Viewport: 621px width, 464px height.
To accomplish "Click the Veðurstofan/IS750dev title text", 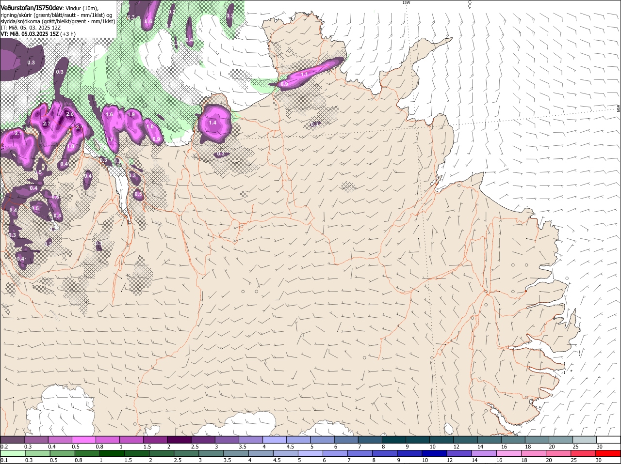I will click(x=32, y=8).
